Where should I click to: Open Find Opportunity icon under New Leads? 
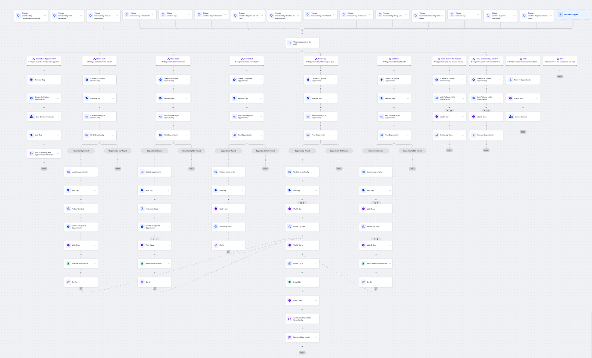[x=87, y=135]
